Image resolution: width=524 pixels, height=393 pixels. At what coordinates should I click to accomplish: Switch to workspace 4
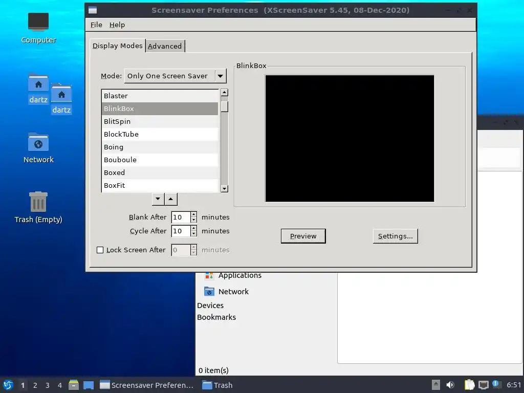[60, 385]
